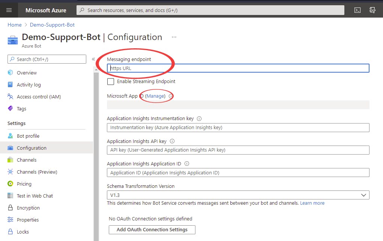Open Access control (IAM) in the sidebar
This screenshot has height=241, width=383.
point(39,97)
